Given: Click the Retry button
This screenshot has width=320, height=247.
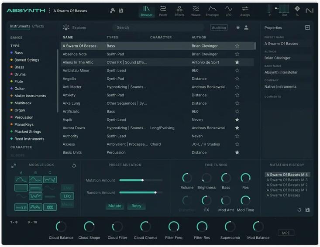Looking at the screenshot, I should tap(136, 206).
